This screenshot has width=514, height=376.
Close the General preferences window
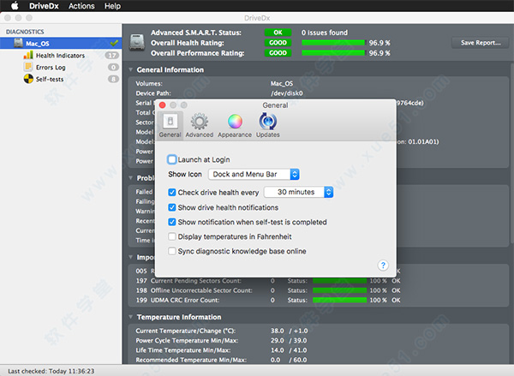[x=162, y=104]
